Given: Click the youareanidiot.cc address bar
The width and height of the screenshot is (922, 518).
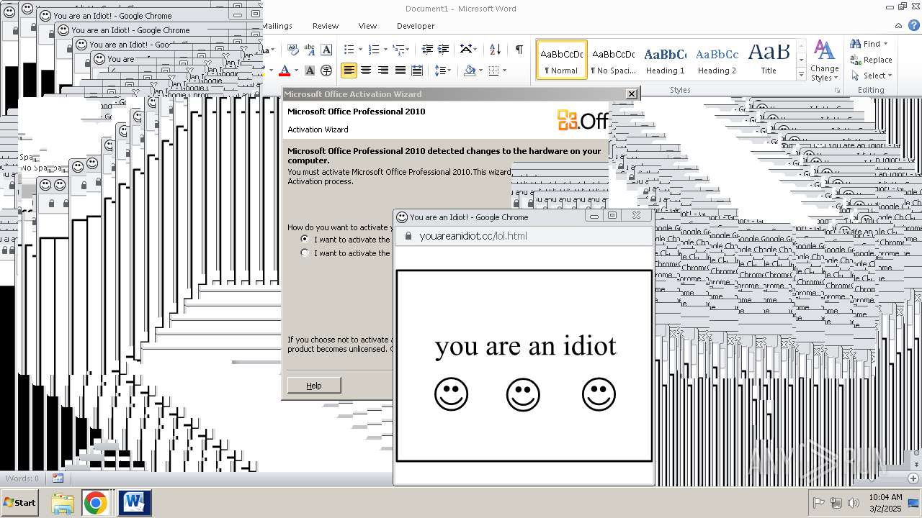Looking at the screenshot, I should coord(524,236).
